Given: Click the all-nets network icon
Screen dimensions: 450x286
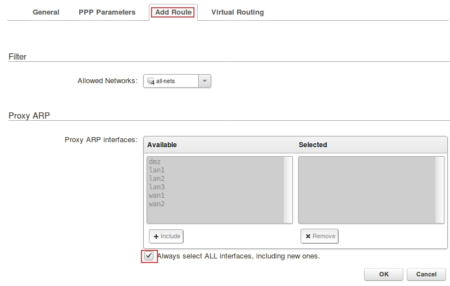Looking at the screenshot, I should click(x=150, y=81).
